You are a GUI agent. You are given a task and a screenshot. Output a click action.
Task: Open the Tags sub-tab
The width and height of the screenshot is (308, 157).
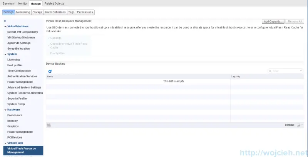coord(71,12)
